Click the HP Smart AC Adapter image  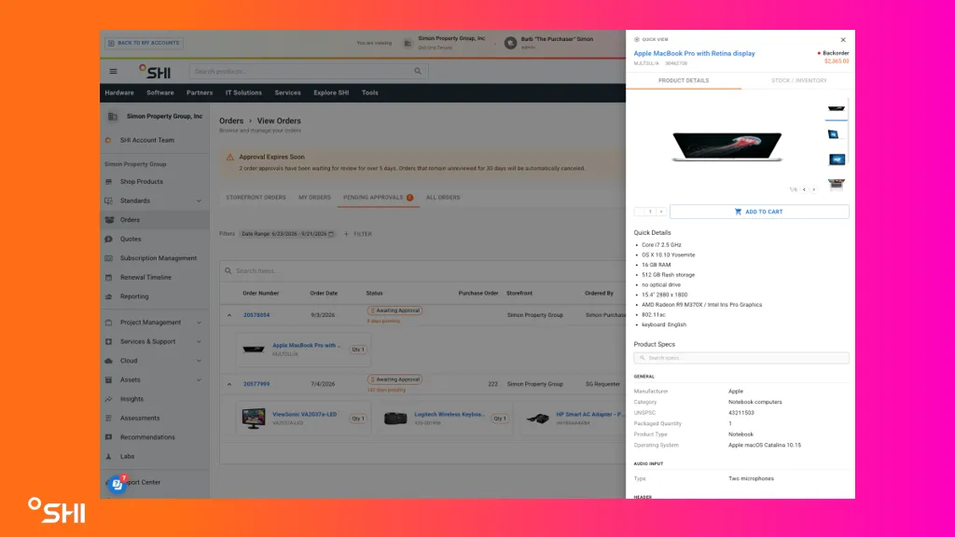[x=537, y=419]
